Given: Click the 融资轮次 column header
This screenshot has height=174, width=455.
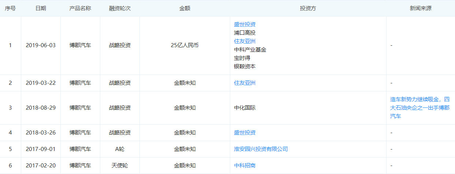Looking at the screenshot, I should click(120, 8).
